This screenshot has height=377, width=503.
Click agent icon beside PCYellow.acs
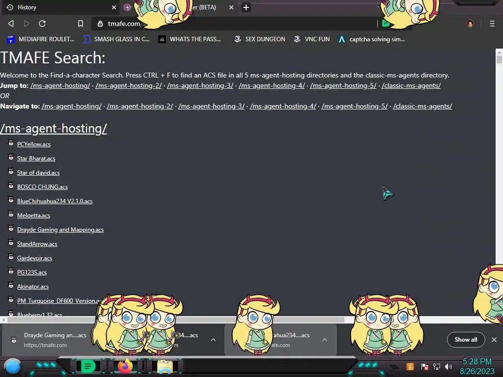click(11, 143)
